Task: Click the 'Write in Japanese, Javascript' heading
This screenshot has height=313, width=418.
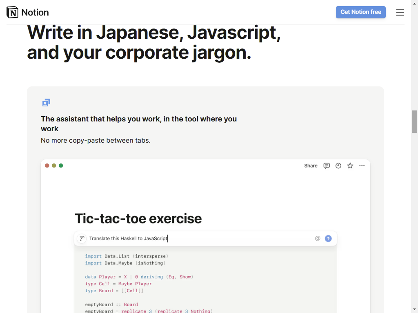Action: [x=154, y=42]
